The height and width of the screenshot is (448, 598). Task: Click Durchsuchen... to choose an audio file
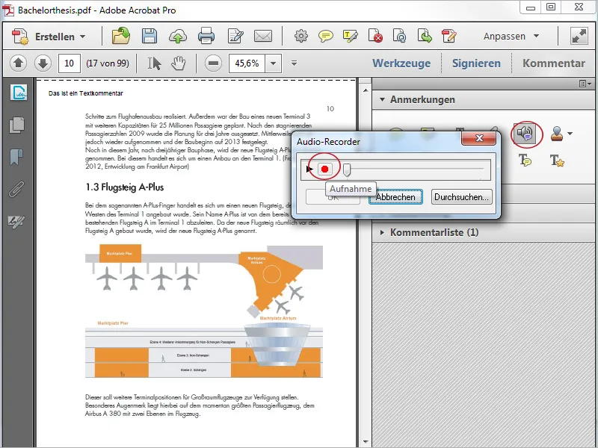coord(461,197)
